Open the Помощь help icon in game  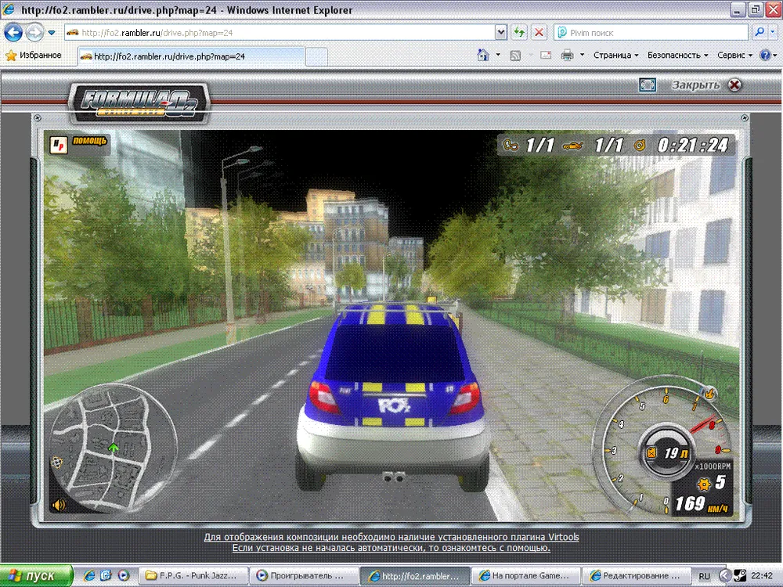pos(79,143)
